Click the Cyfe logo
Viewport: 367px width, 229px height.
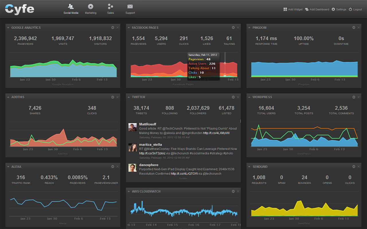pyautogui.click(x=19, y=9)
